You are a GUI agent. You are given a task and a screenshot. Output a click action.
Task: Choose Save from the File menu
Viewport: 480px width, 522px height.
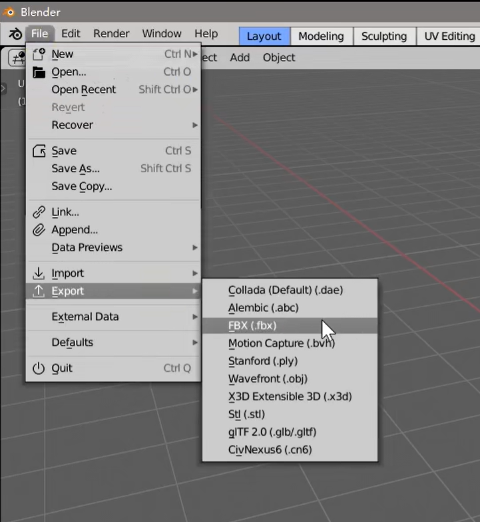113,151
